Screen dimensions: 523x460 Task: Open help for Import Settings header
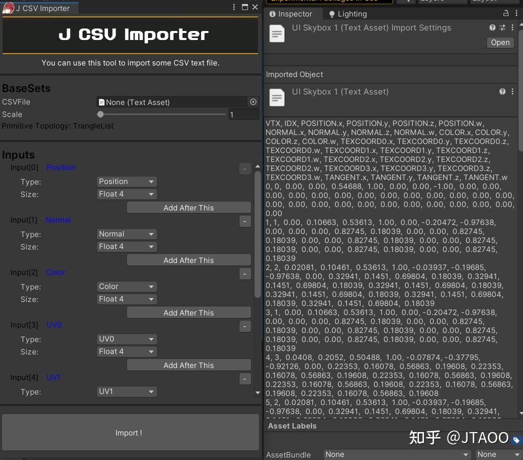492,27
